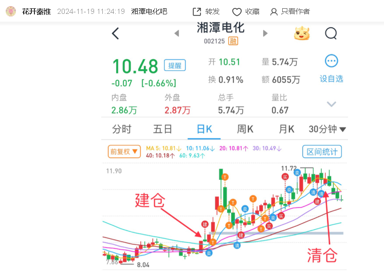Switch to previous stock with left triangle

coord(176,33)
